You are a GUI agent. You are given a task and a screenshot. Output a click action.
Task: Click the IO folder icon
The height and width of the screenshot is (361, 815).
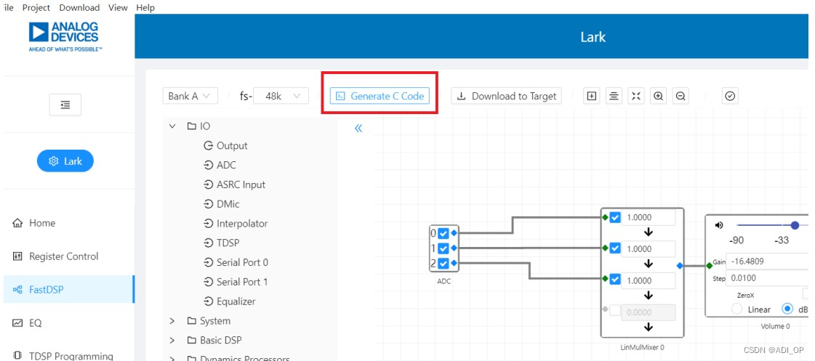(191, 126)
